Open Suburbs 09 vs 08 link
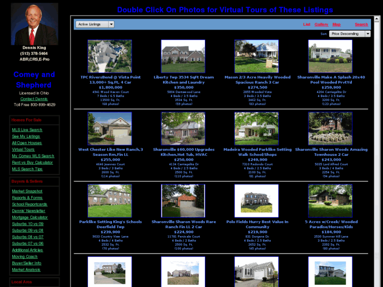 [27, 230]
